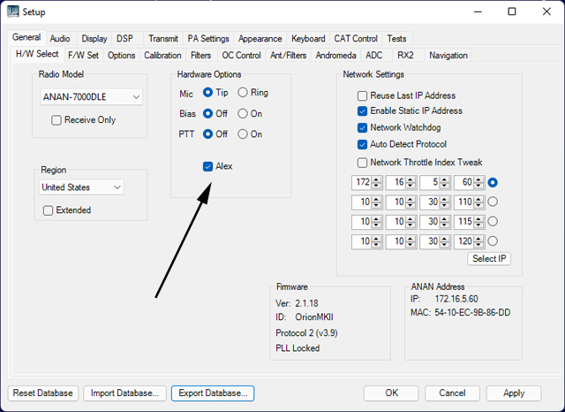Enable the Alex checkbox
This screenshot has height=412, width=565.
[207, 166]
